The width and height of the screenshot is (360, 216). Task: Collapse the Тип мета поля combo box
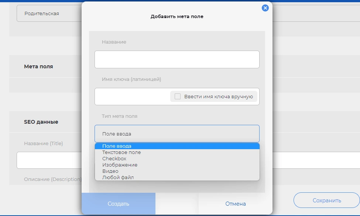pyautogui.click(x=177, y=134)
